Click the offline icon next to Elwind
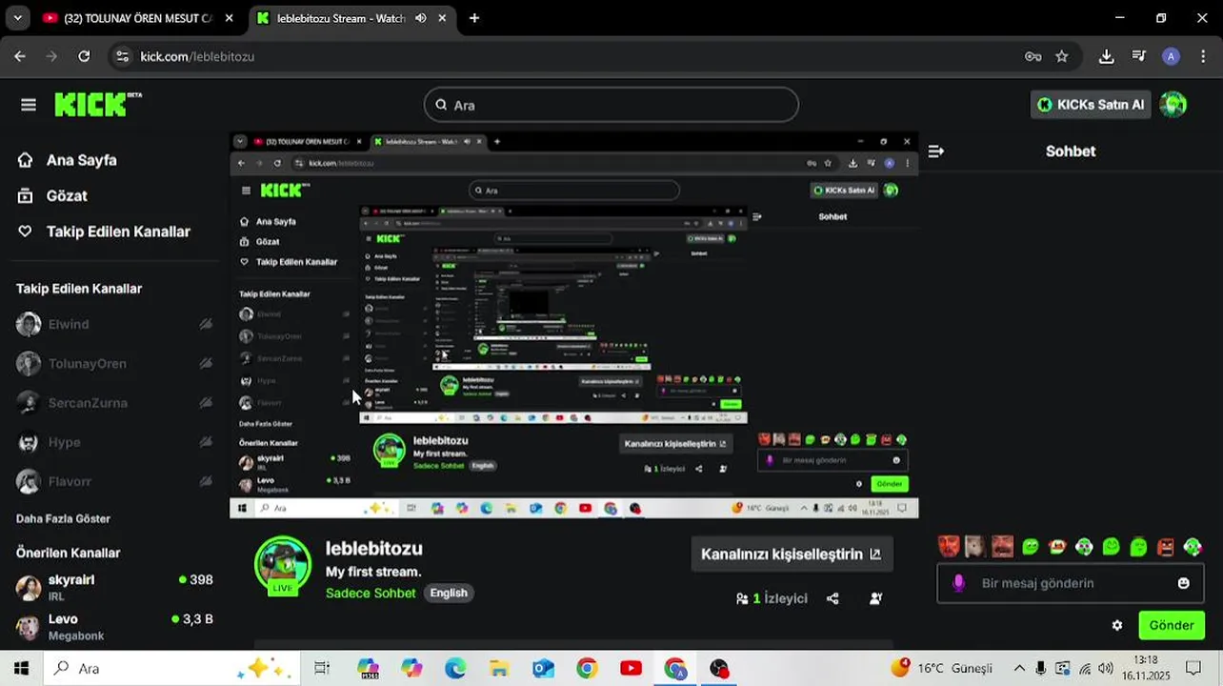This screenshot has width=1223, height=686. (x=206, y=324)
